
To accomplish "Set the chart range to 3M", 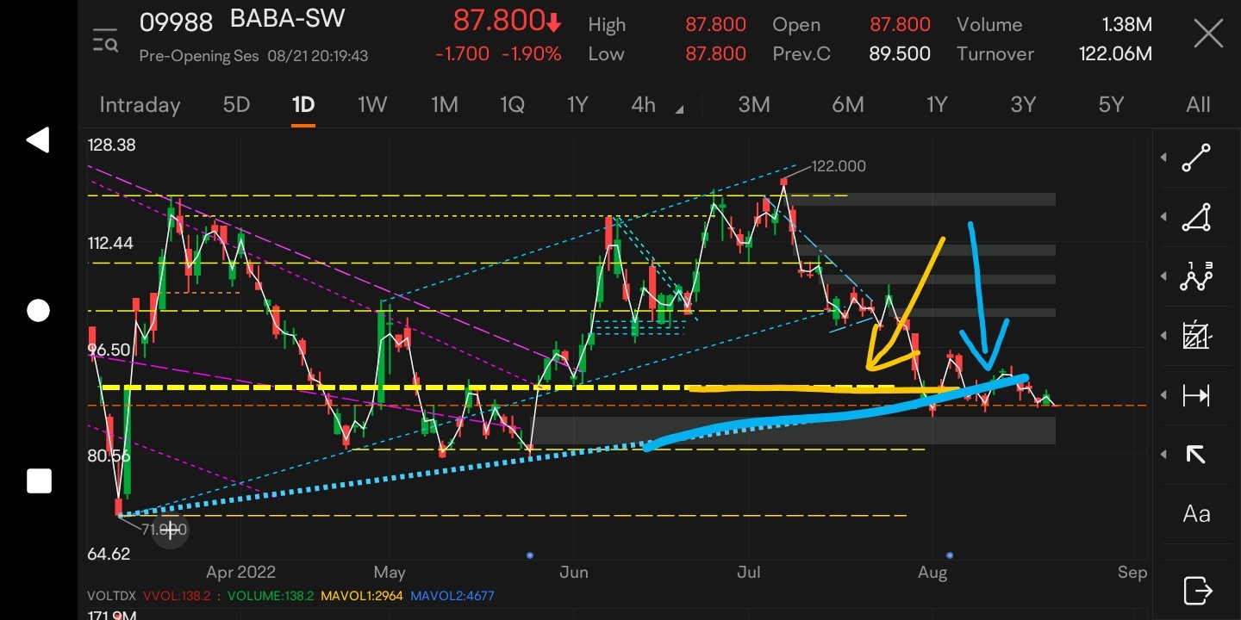I will coord(754,105).
